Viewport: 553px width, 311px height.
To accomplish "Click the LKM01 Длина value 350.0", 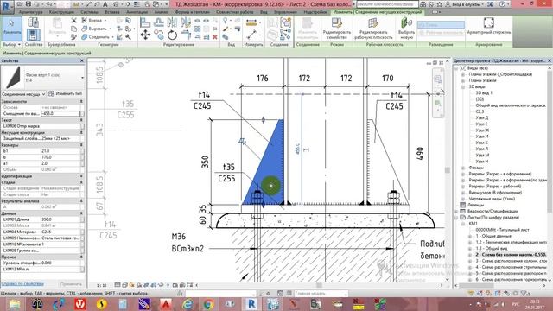I will coord(60,219).
